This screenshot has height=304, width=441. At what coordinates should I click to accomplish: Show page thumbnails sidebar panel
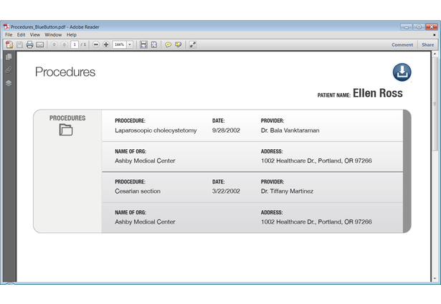(9, 57)
